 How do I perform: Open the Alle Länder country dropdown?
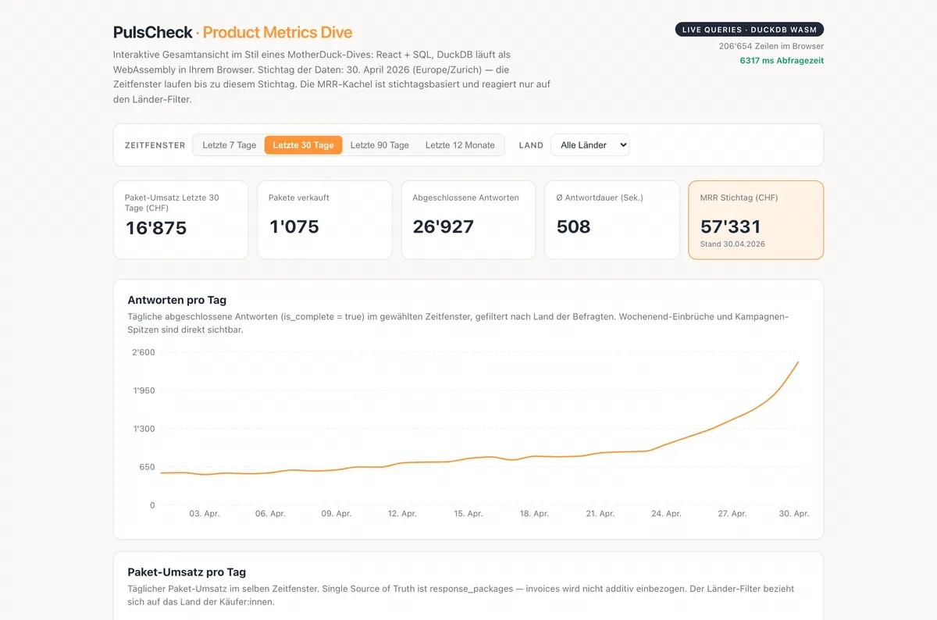(x=590, y=145)
